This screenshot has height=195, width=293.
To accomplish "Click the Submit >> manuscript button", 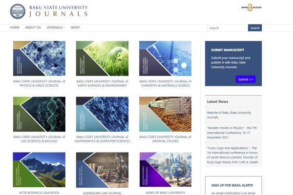I will 246,79.
